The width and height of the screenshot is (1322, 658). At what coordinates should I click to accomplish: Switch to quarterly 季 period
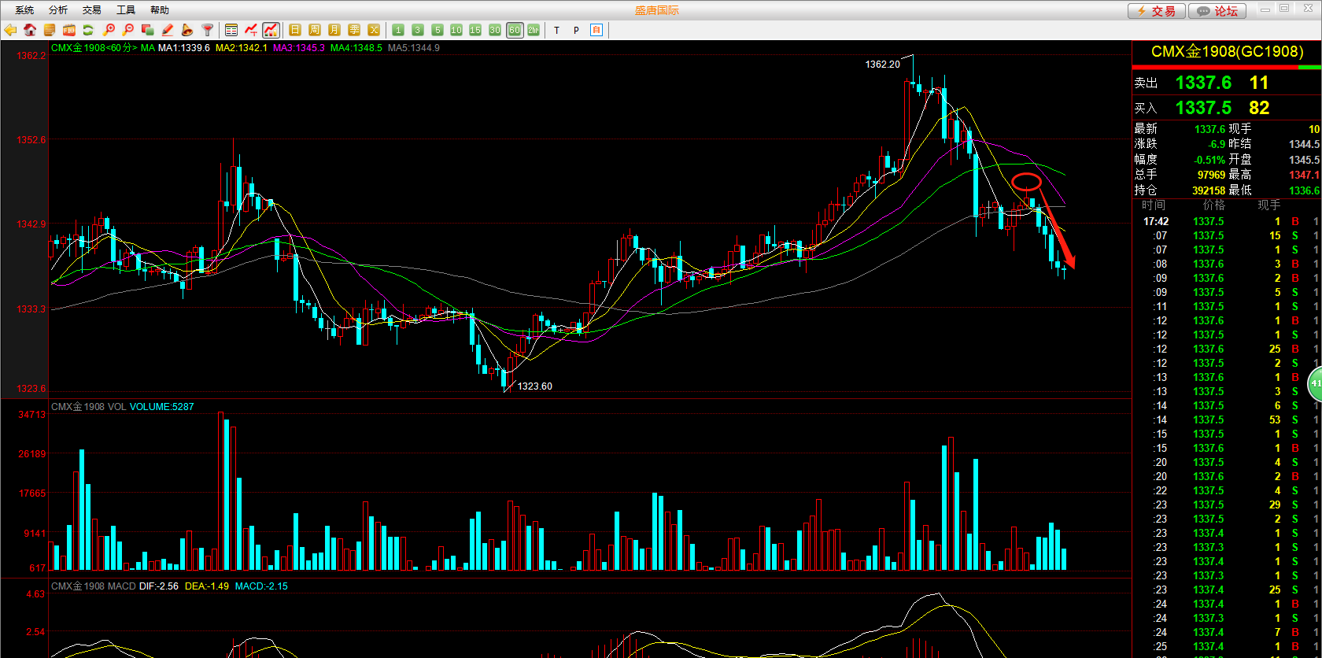(354, 30)
